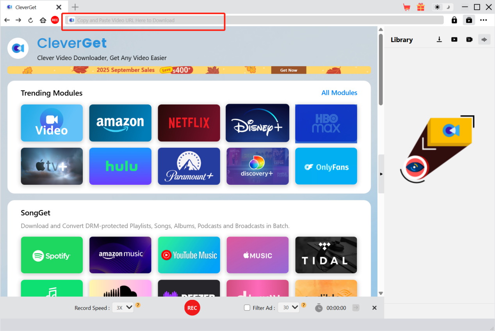The width and height of the screenshot is (495, 331).
Task: Expand the Record Speed 3X dropdown
Action: (123, 308)
